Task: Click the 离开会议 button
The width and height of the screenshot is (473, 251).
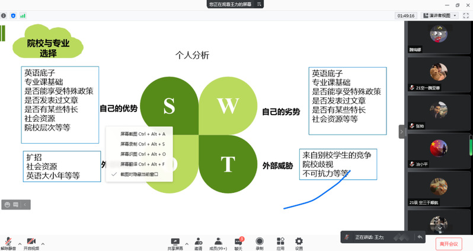Action: tap(449, 243)
